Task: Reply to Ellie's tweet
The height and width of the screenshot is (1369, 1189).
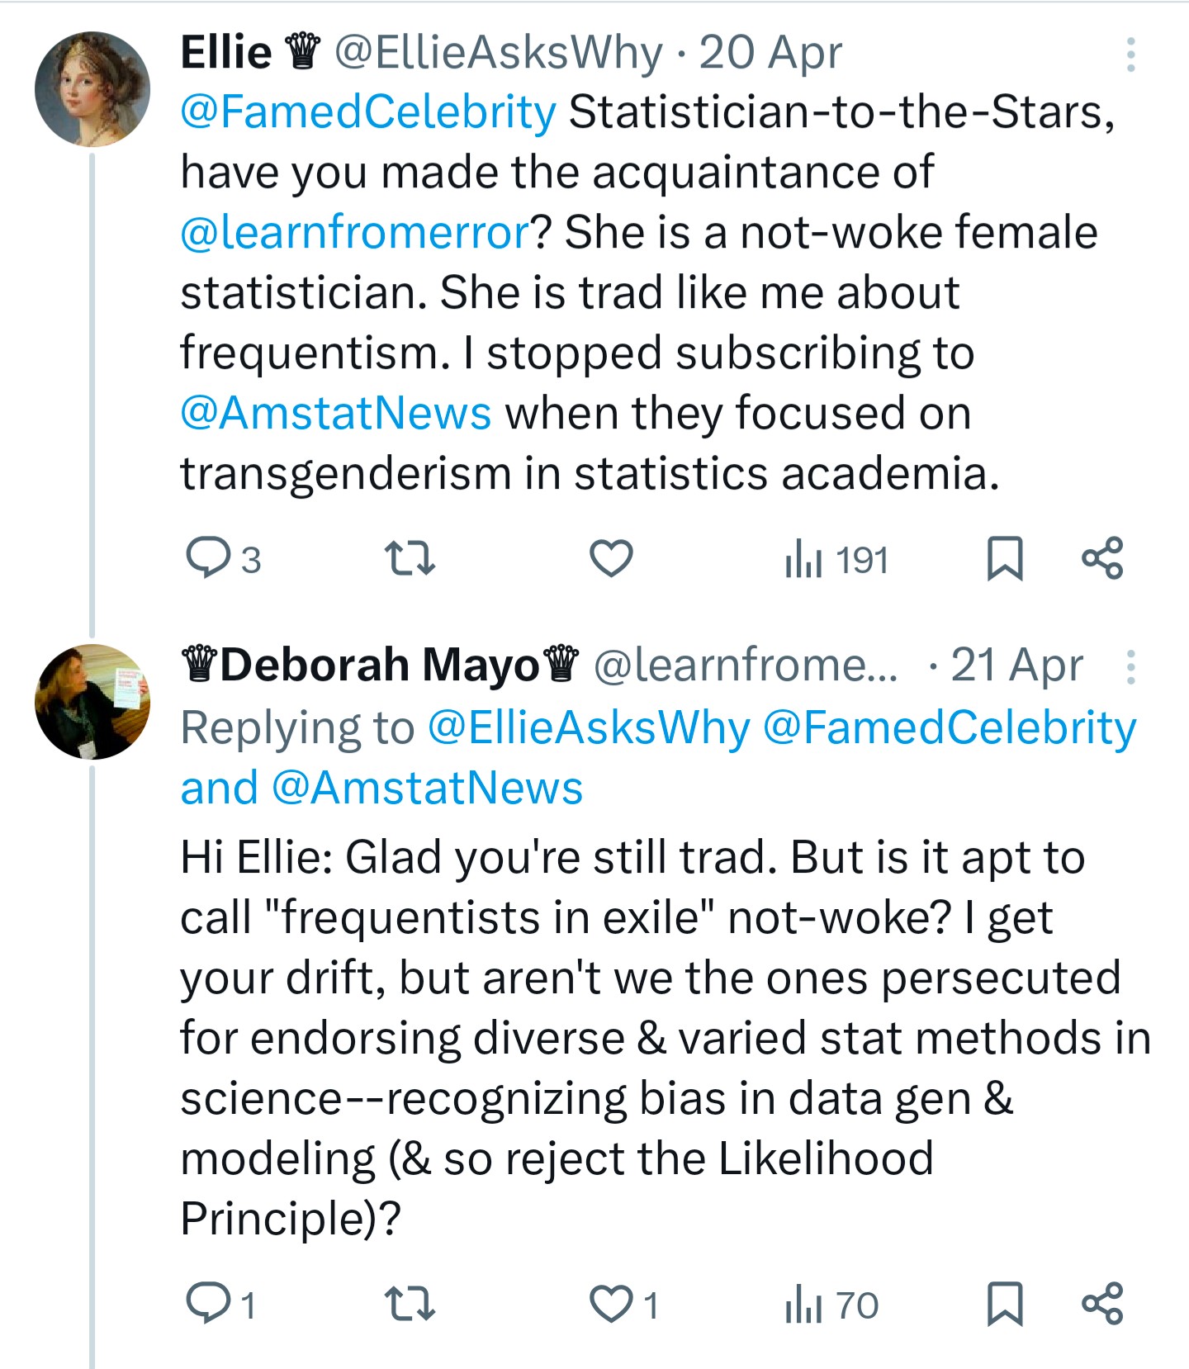Action: pos(208,558)
